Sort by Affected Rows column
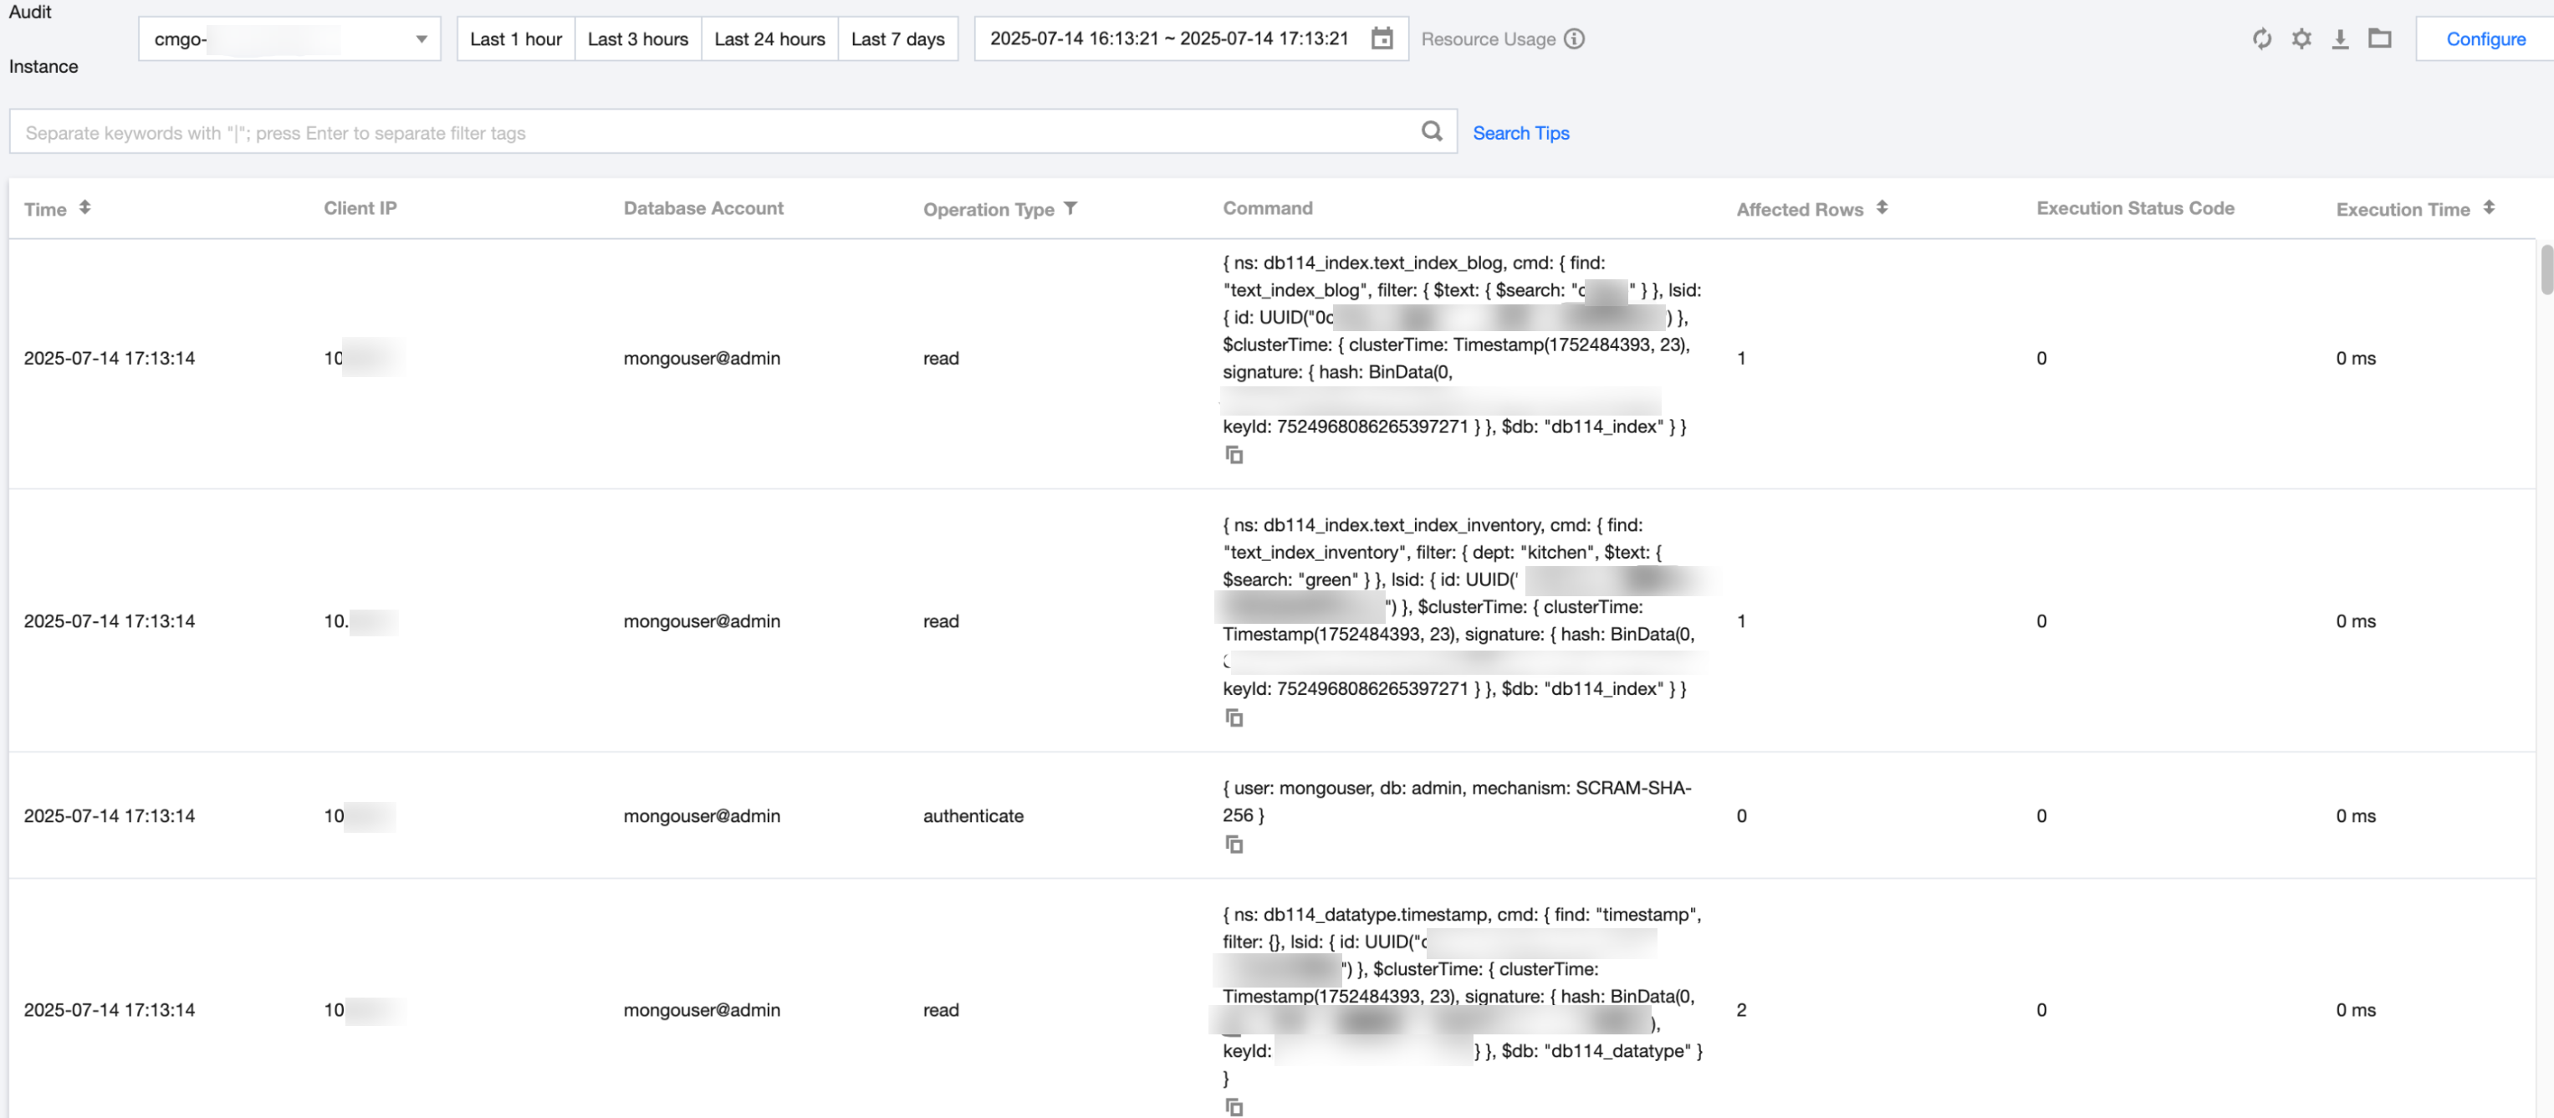Viewport: 2554px width, 1118px height. (x=1882, y=207)
